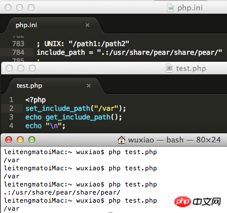This screenshot has width=227, height=213.
Task: Click the first '/var' output in terminal
Action: point(12,160)
